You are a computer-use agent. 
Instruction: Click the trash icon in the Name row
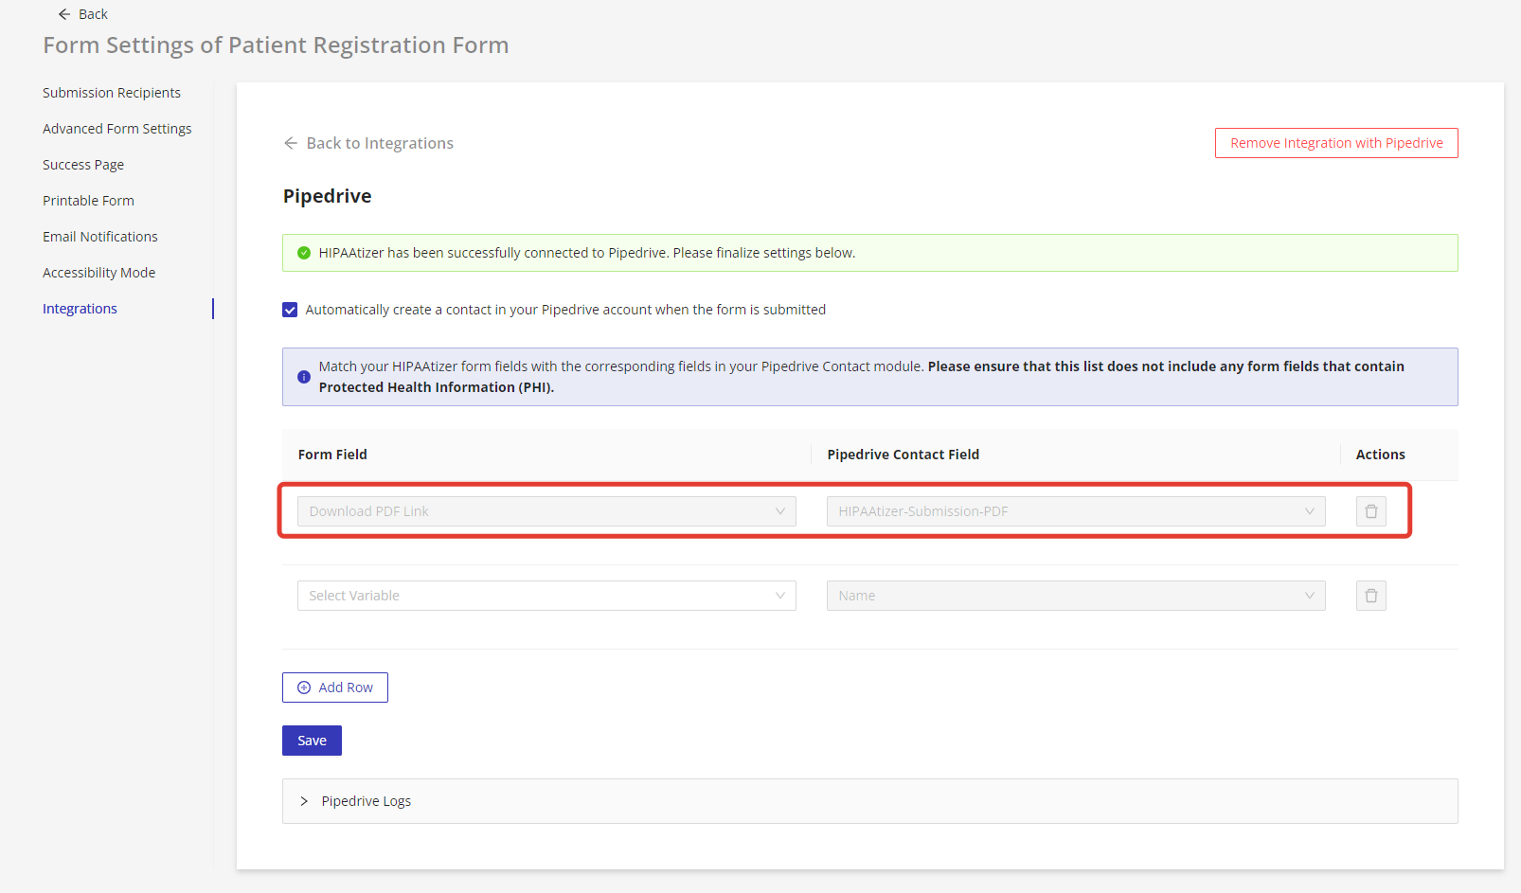coord(1370,596)
